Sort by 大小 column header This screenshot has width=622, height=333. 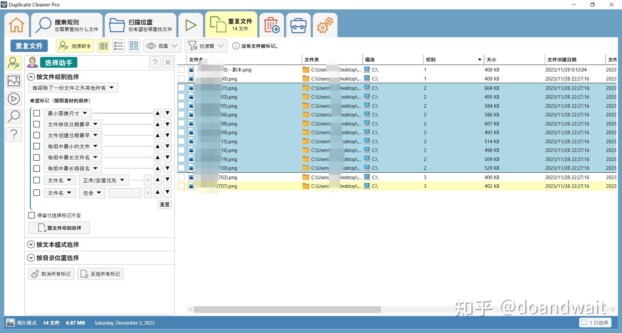coord(514,59)
